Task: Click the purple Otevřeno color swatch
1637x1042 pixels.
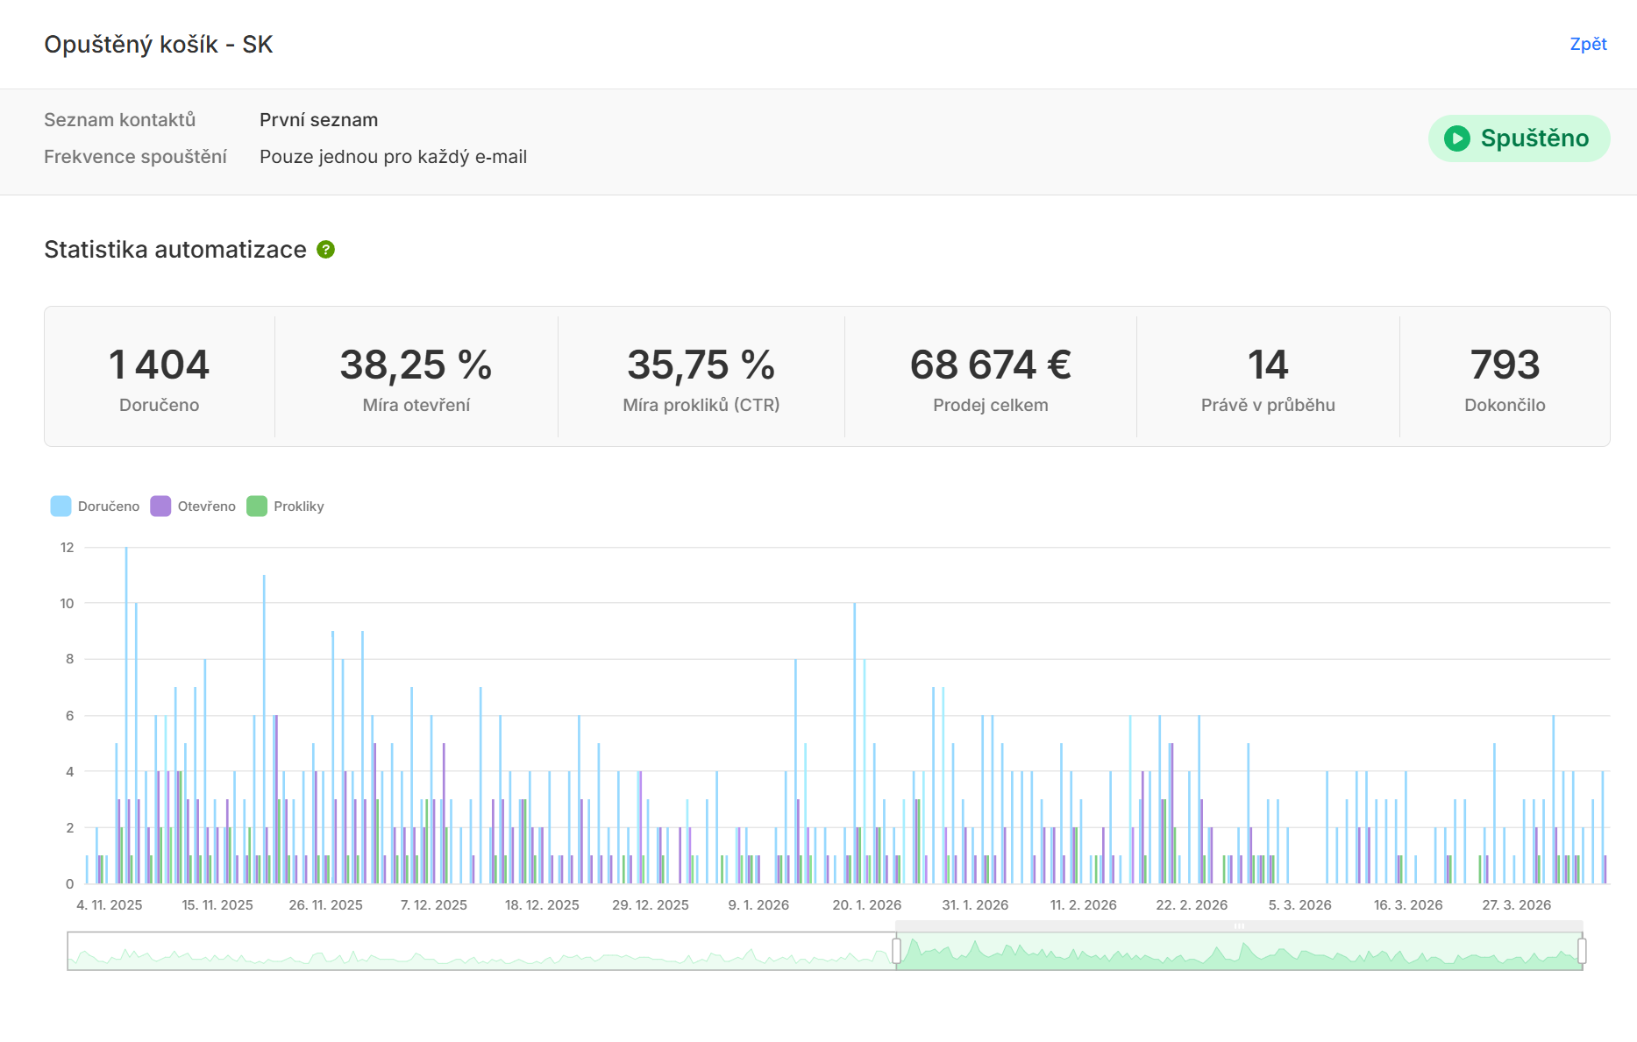Action: [160, 507]
